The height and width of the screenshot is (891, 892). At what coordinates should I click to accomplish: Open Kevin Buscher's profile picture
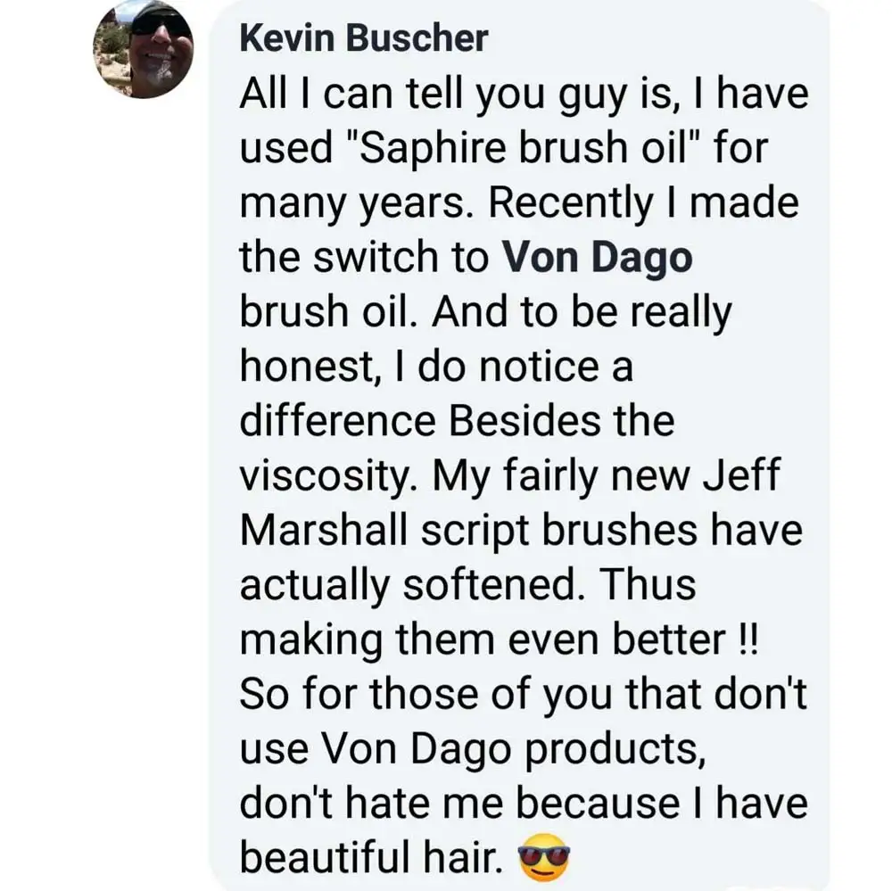pyautogui.click(x=144, y=47)
